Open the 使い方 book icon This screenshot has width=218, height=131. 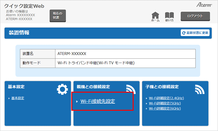(x=169, y=16)
